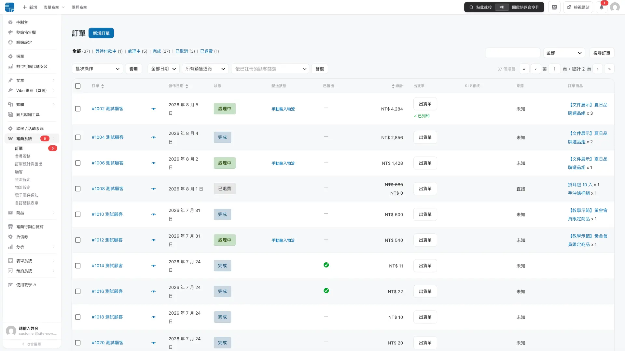This screenshot has height=351, width=625.
Task: Select order #1012 checkbox
Action: (78, 240)
